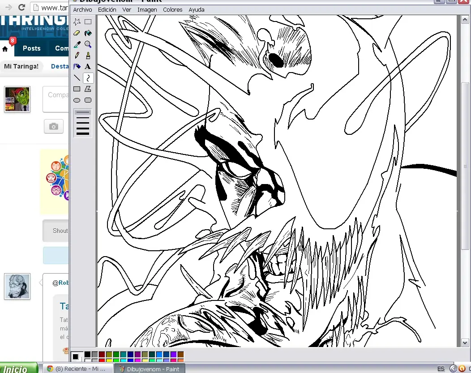This screenshot has width=471, height=373.
Task: Open the Imagen menu
Action: 147,9
